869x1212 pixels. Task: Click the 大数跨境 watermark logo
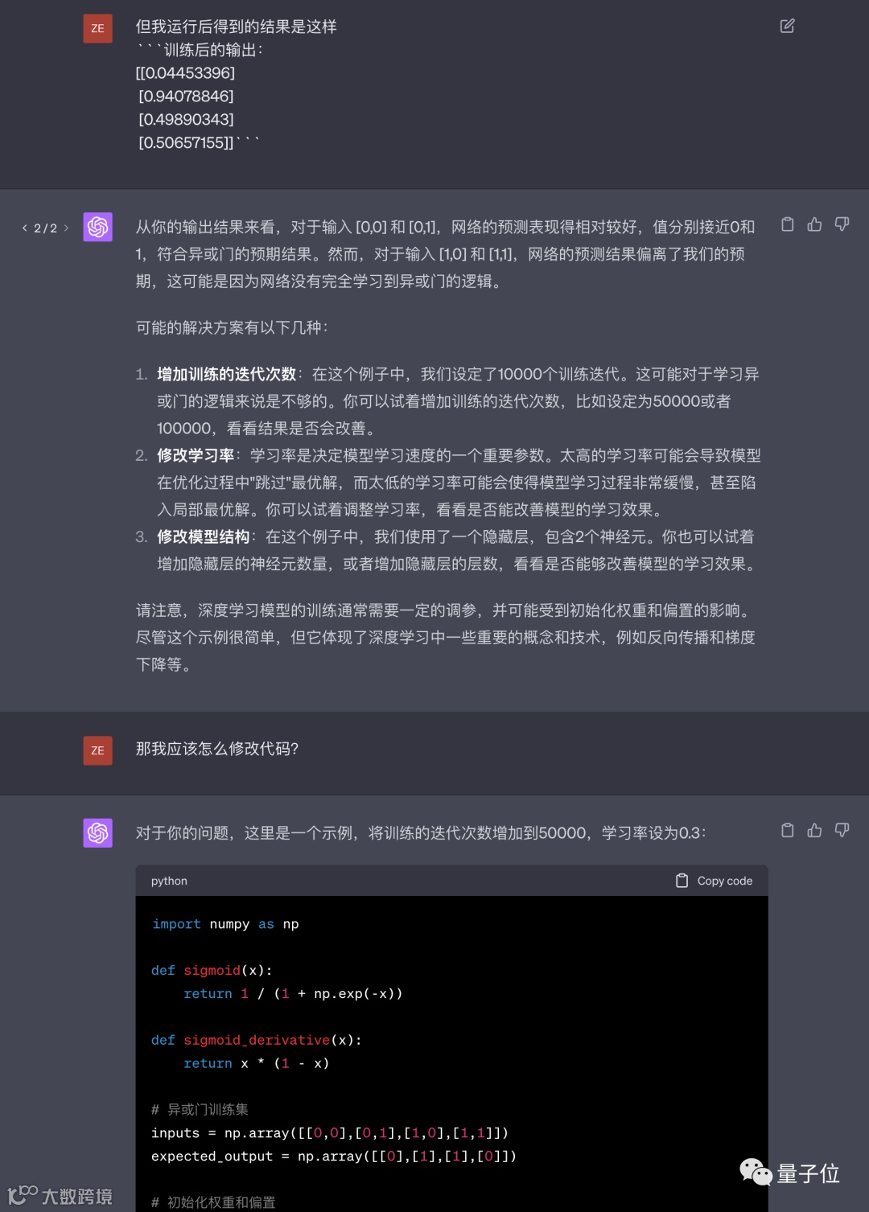coord(60,1195)
